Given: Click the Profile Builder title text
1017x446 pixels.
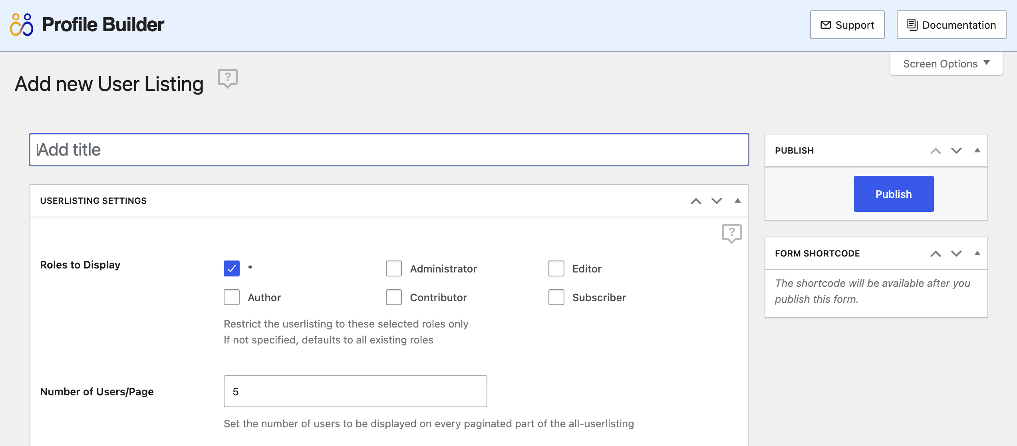Looking at the screenshot, I should coord(103,25).
